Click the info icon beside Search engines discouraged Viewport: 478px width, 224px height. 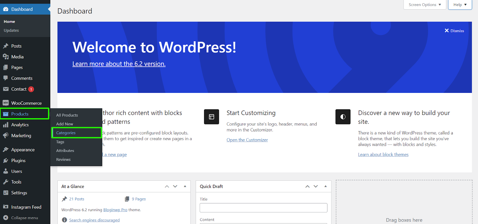coord(64,220)
